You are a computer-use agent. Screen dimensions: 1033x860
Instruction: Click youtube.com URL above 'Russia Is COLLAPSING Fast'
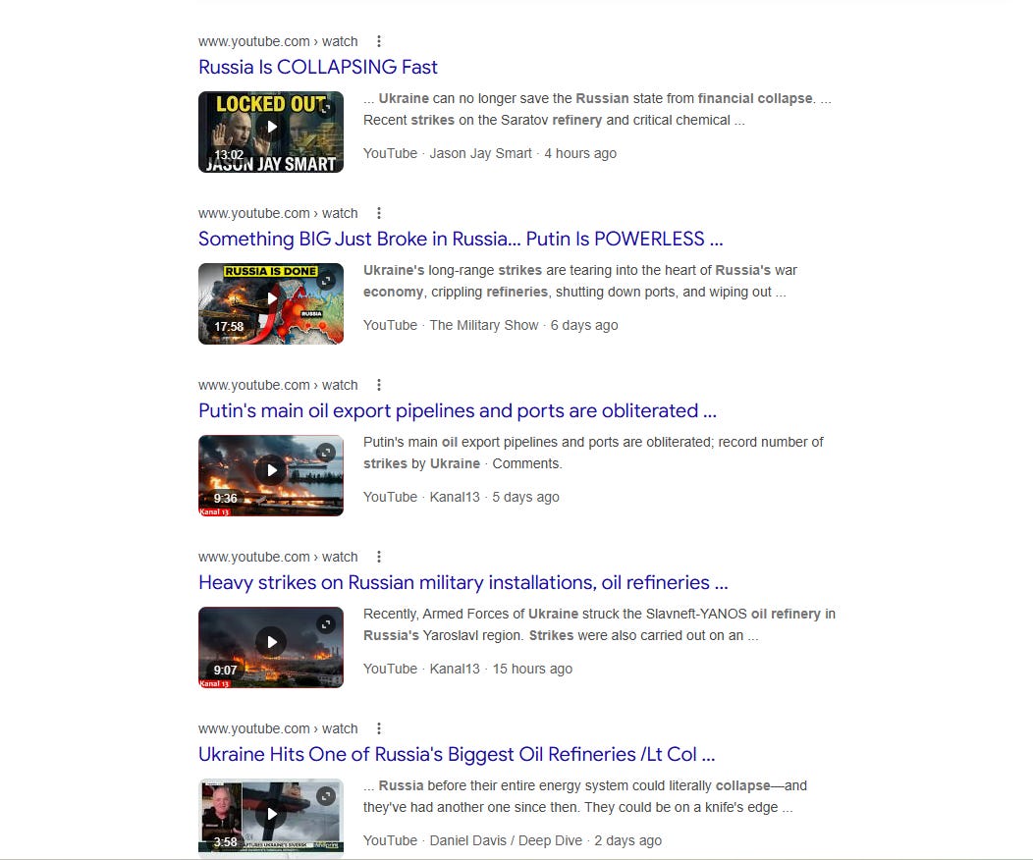click(x=278, y=41)
